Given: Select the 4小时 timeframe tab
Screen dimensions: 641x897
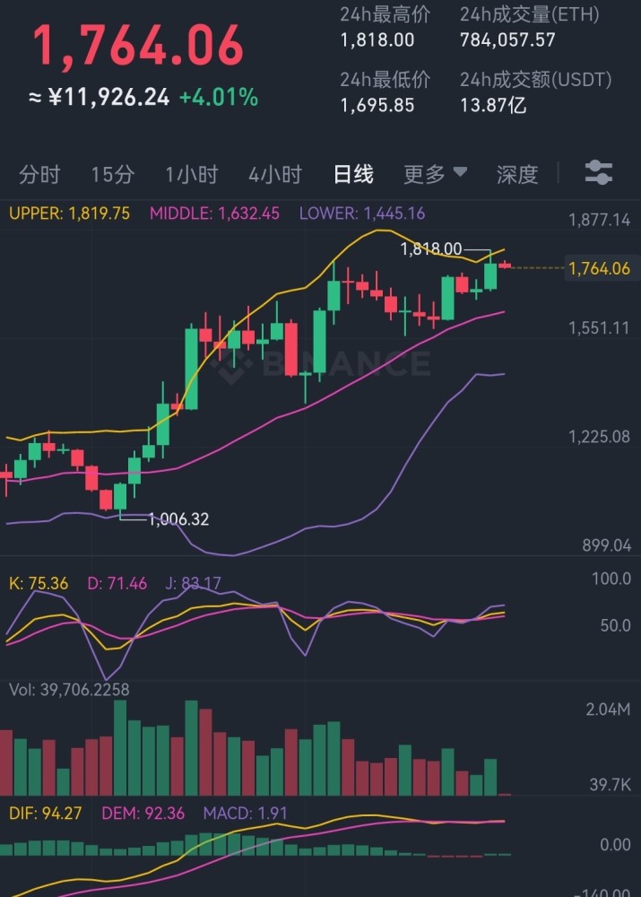Looking at the screenshot, I should point(275,174).
